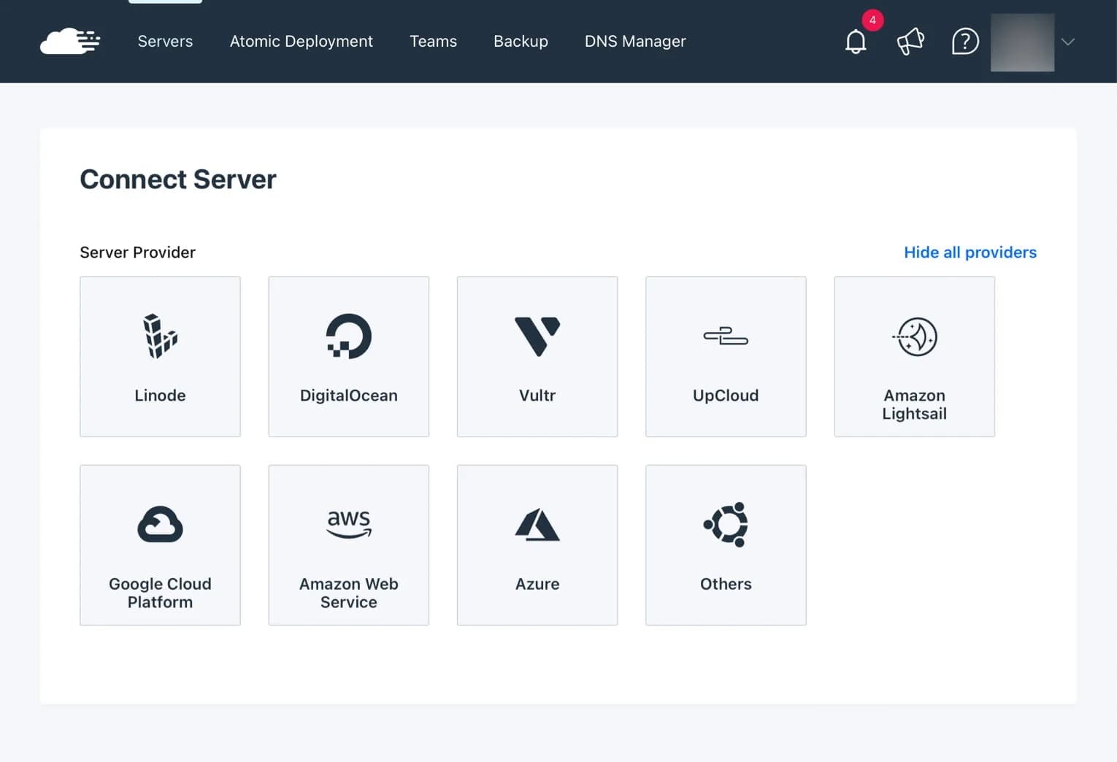Choose Google Cloud Platform provider
The image size is (1117, 762).
click(x=160, y=545)
